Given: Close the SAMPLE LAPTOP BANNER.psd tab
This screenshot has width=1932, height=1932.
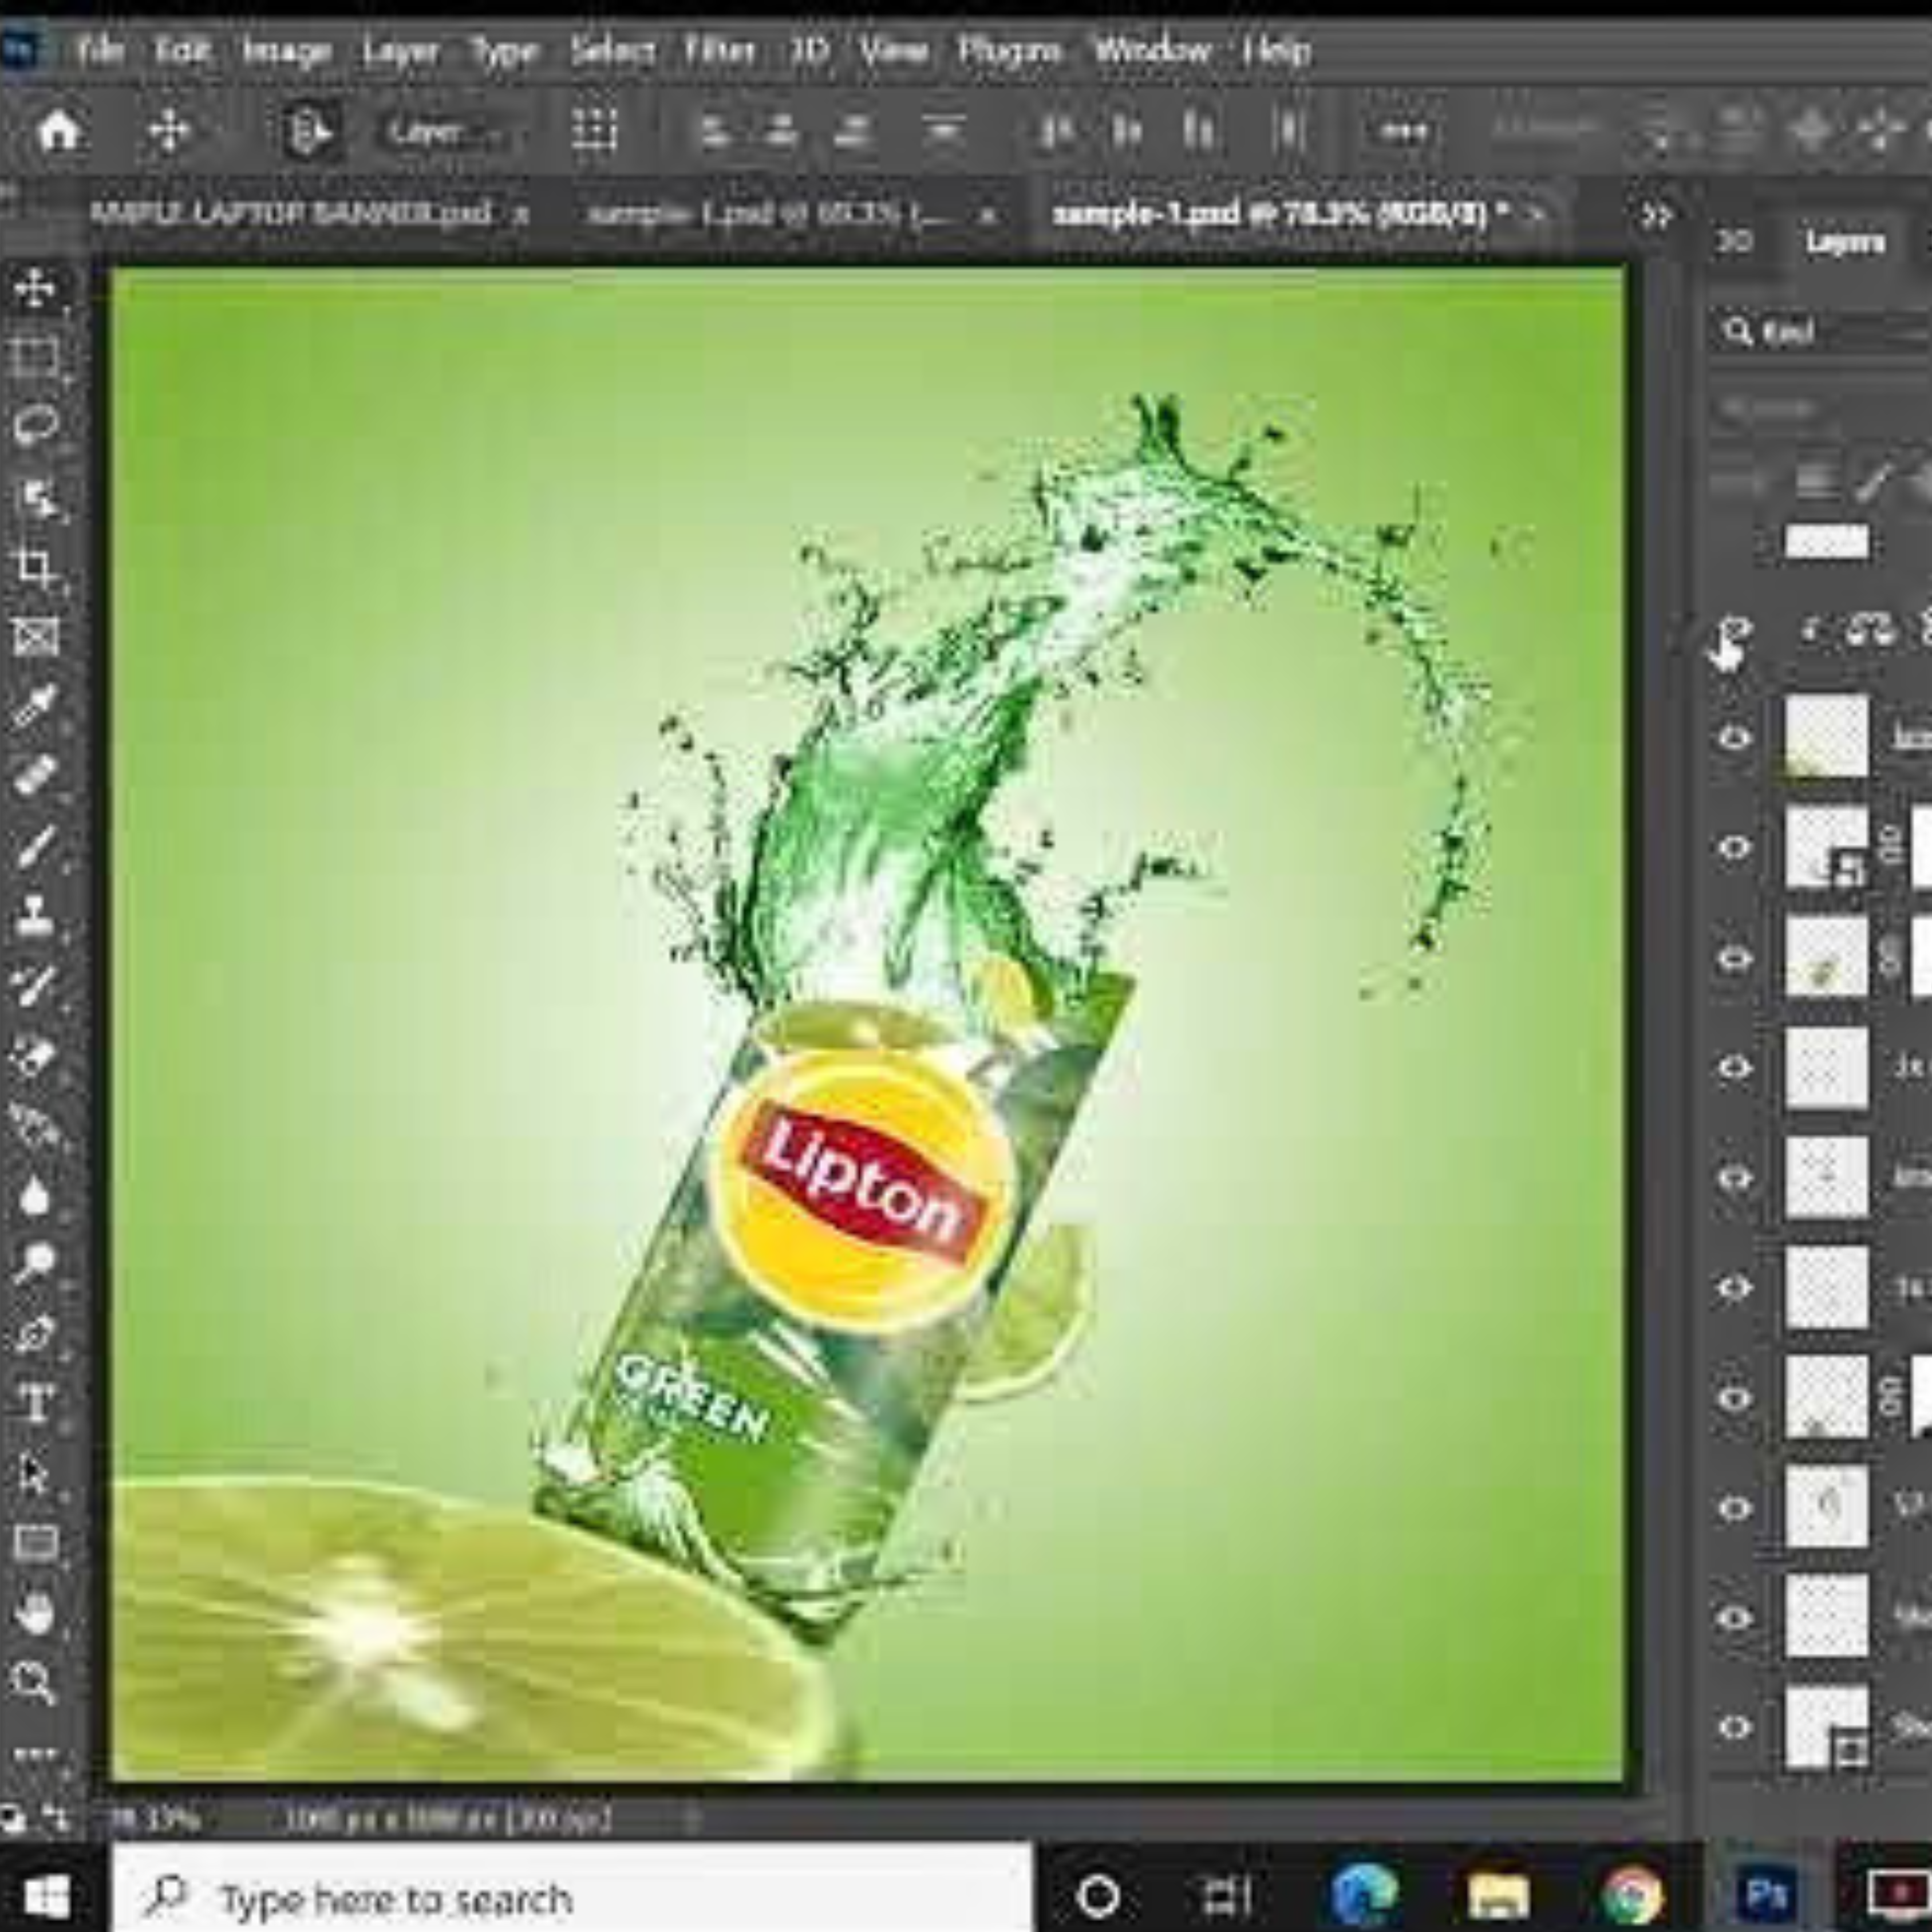Looking at the screenshot, I should pos(521,216).
